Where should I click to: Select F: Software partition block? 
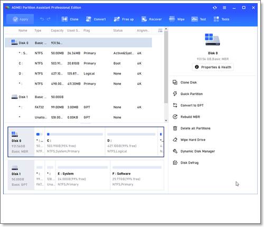[137, 175]
